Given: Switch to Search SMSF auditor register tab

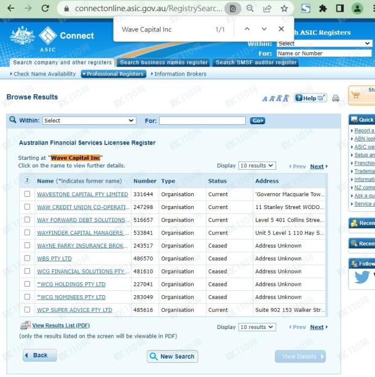Looking at the screenshot, I should click(256, 63).
